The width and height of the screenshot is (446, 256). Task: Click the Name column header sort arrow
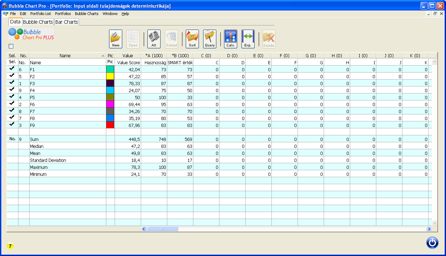(103, 56)
